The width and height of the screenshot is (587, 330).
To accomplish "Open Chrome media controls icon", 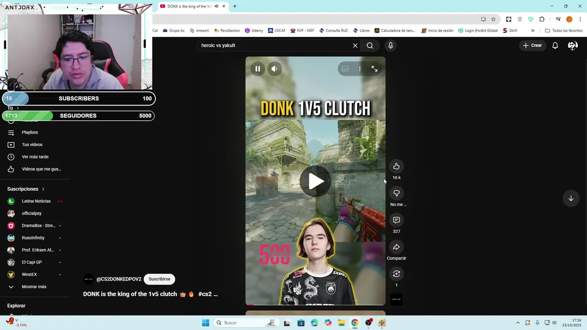I will (x=558, y=19).
